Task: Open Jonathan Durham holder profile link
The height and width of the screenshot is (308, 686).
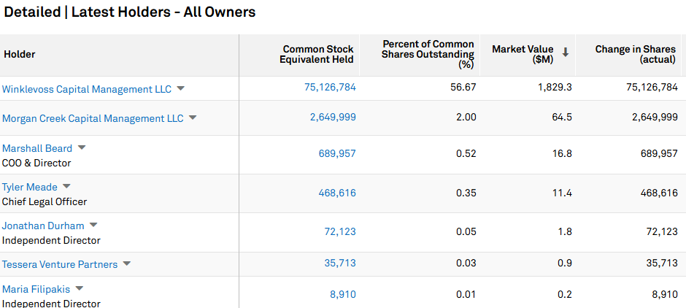Action: [x=43, y=226]
